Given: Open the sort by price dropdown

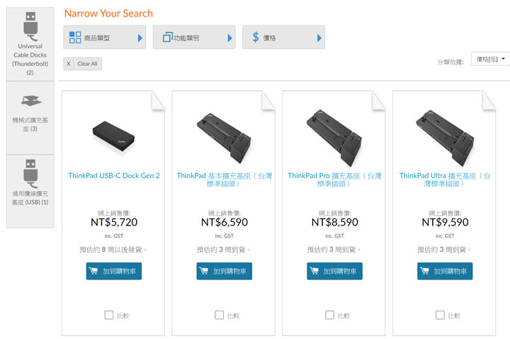Looking at the screenshot, I should (492, 59).
